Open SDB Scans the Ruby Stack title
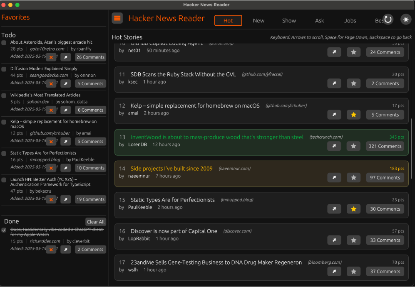415x287 pixels. point(183,74)
